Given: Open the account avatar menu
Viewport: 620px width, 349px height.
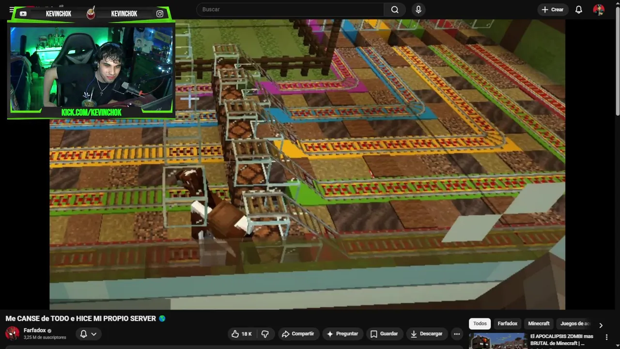Looking at the screenshot, I should click(x=599, y=10).
